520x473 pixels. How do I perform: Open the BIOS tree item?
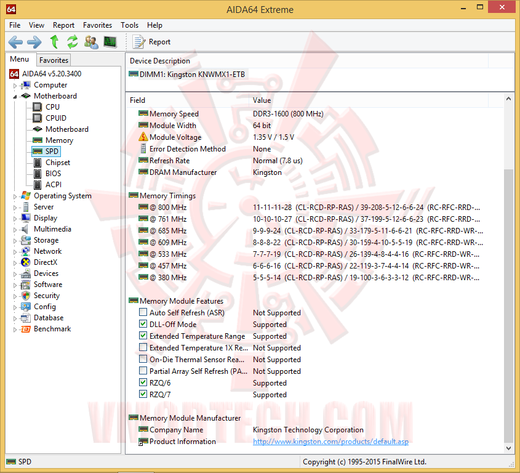(x=53, y=174)
